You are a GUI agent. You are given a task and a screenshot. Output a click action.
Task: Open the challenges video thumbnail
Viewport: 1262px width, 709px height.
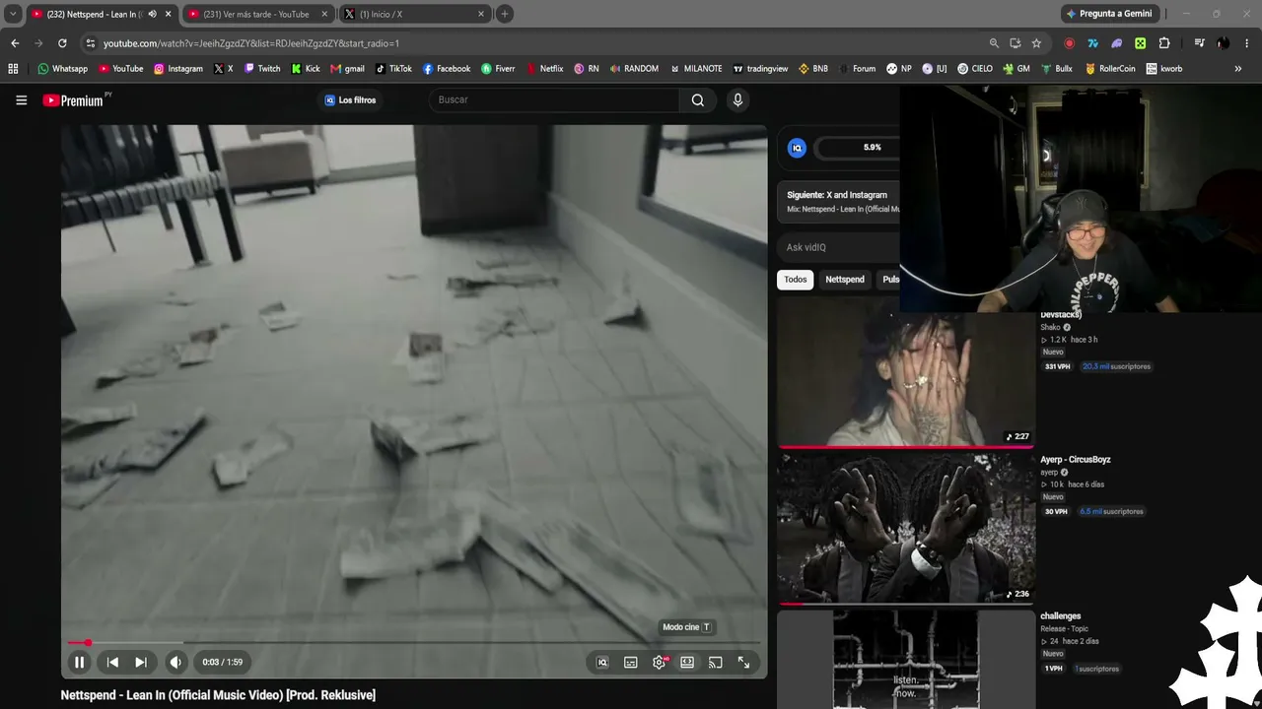tap(906, 660)
